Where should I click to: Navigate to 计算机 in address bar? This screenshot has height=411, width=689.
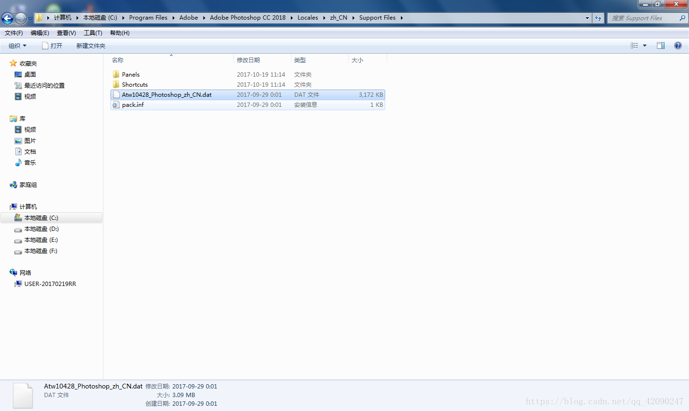[63, 18]
